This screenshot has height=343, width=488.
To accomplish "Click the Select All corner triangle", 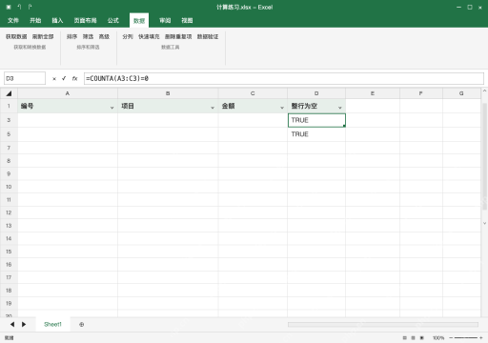I will click(9, 93).
